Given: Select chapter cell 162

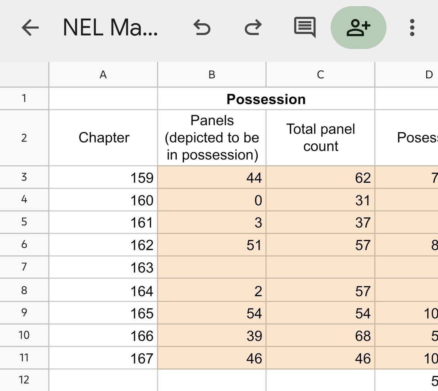Looking at the screenshot, I should [x=103, y=245].
